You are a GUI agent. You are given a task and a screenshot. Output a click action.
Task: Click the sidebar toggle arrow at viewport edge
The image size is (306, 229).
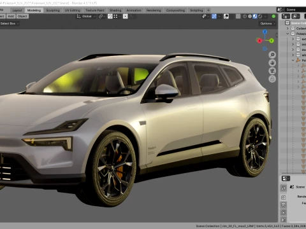(277, 35)
